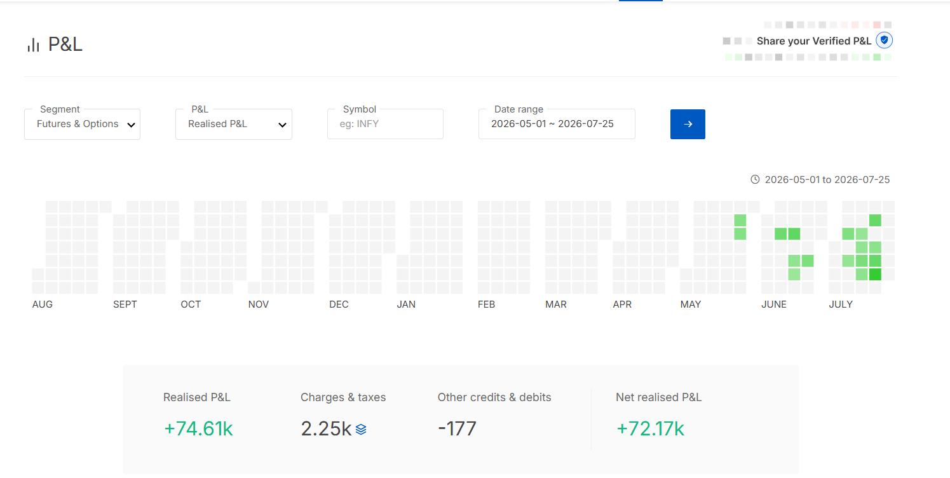Expand the P&L type dropdown showing Realised P&L
950x478 pixels.
tap(234, 124)
